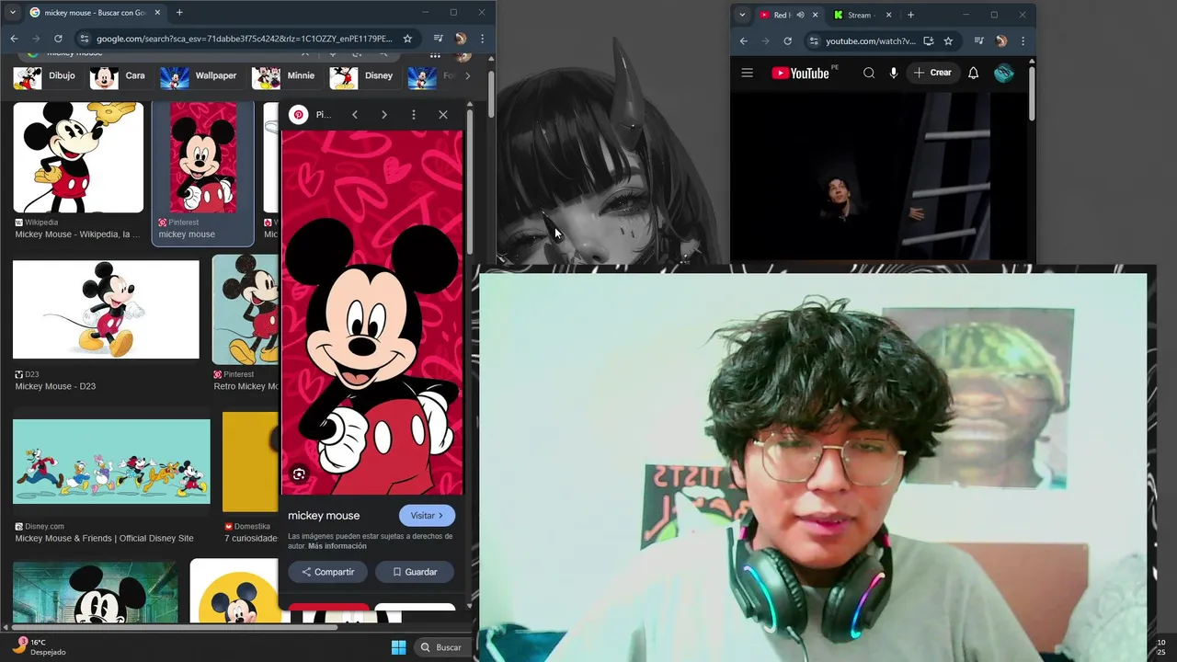Show next image in preview panel
The width and height of the screenshot is (1177, 662).
click(384, 115)
